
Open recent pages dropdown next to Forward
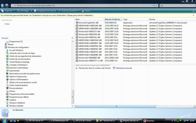coord(10,6)
